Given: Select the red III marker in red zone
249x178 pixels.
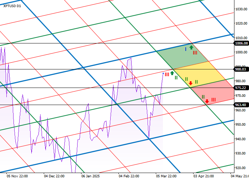Looking at the screenshot, I should point(213,100).
